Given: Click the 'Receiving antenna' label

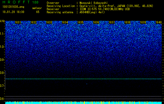Looking at the screenshot, I should pos(60,12).
